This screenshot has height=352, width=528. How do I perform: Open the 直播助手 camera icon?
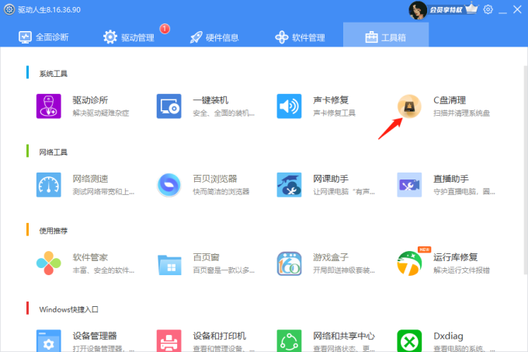coord(409,185)
